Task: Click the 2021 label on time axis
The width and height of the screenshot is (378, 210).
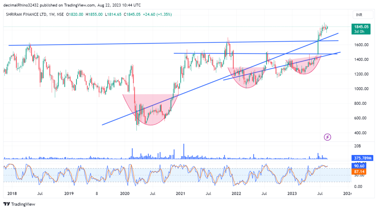Action: click(180, 193)
